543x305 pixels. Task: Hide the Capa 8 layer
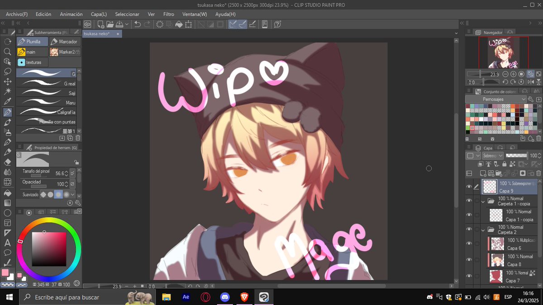coord(469,259)
